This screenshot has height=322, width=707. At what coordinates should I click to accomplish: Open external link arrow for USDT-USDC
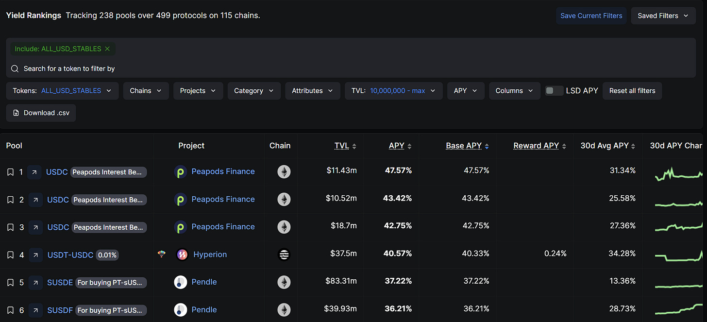point(35,255)
